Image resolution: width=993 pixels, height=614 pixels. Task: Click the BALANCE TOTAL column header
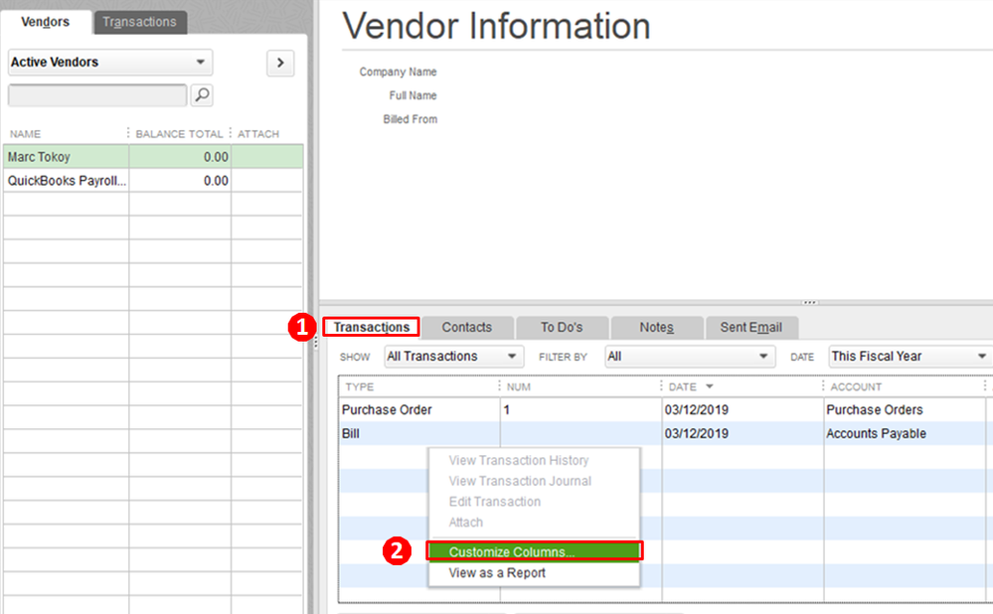tap(179, 133)
